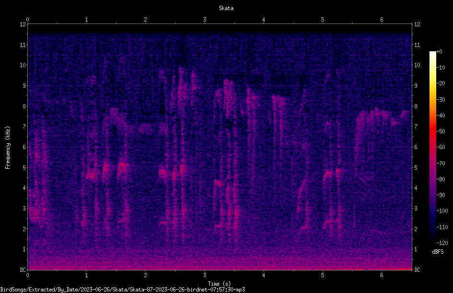This screenshot has width=453, height=293.
Task: Click the 0 label on the top time axis
Action: point(27,20)
